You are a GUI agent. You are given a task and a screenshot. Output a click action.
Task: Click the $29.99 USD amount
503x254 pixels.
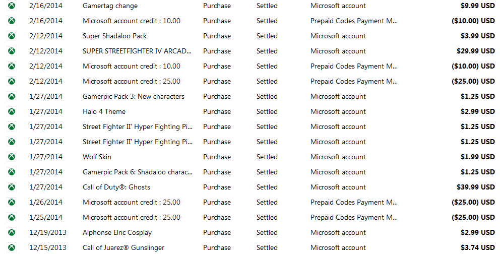tap(476, 51)
